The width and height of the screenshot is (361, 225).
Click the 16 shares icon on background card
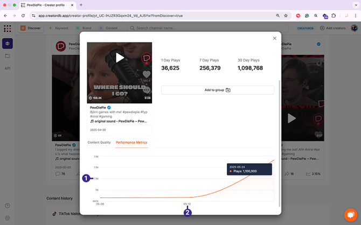pos(287,174)
